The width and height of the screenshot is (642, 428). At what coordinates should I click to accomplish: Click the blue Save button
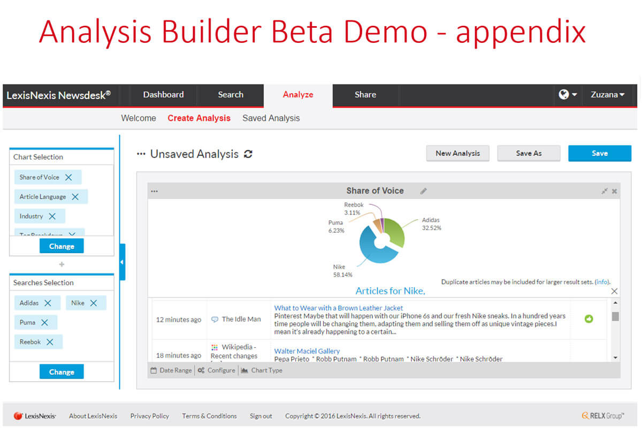pos(600,154)
